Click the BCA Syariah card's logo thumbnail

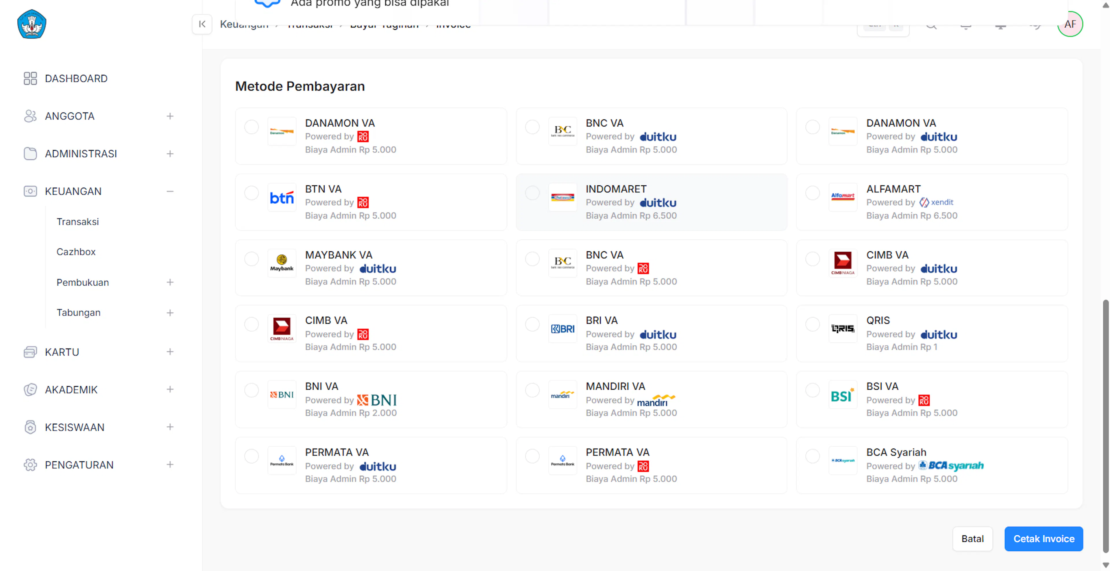tap(843, 461)
